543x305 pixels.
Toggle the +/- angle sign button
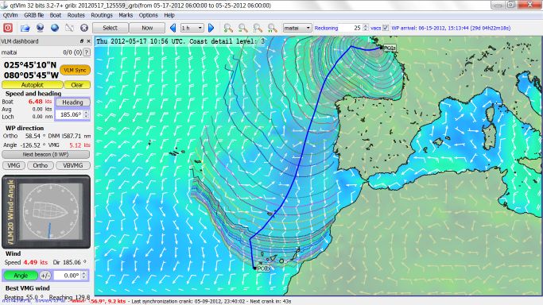[x=45, y=276]
